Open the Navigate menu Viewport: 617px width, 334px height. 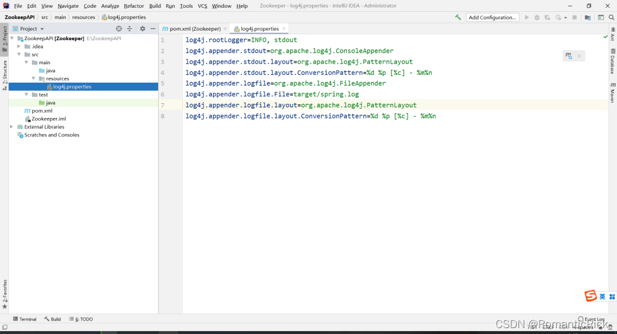click(68, 6)
